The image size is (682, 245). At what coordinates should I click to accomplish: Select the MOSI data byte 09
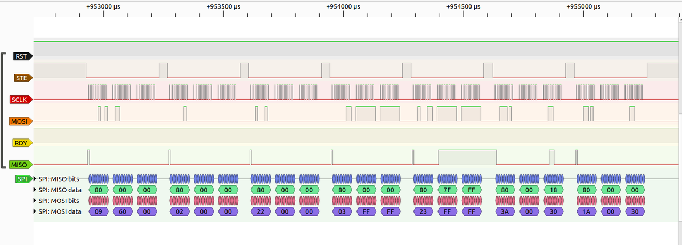click(99, 211)
